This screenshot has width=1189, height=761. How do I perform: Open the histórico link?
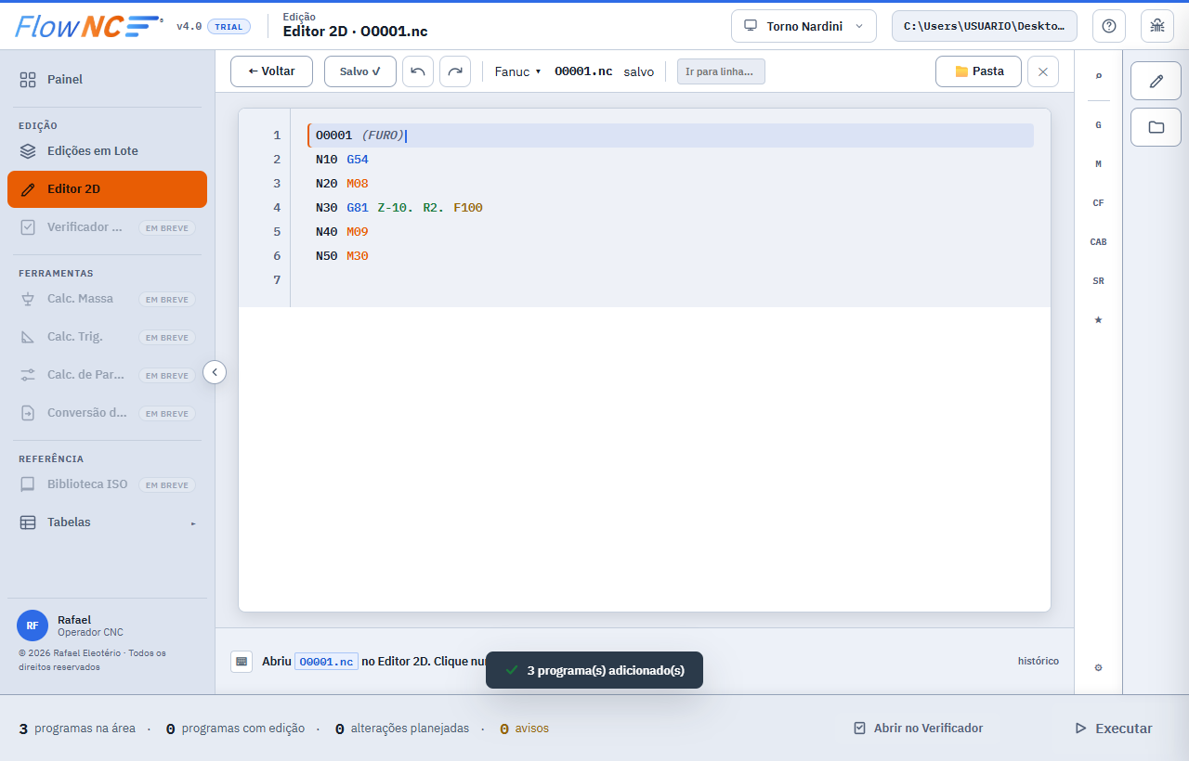1039,661
